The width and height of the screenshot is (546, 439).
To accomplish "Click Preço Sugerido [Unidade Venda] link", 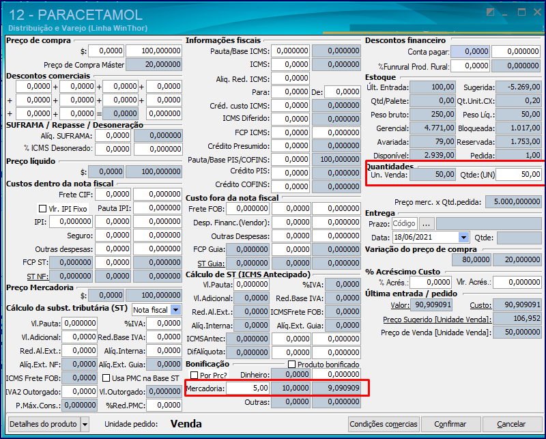I will tap(437, 319).
